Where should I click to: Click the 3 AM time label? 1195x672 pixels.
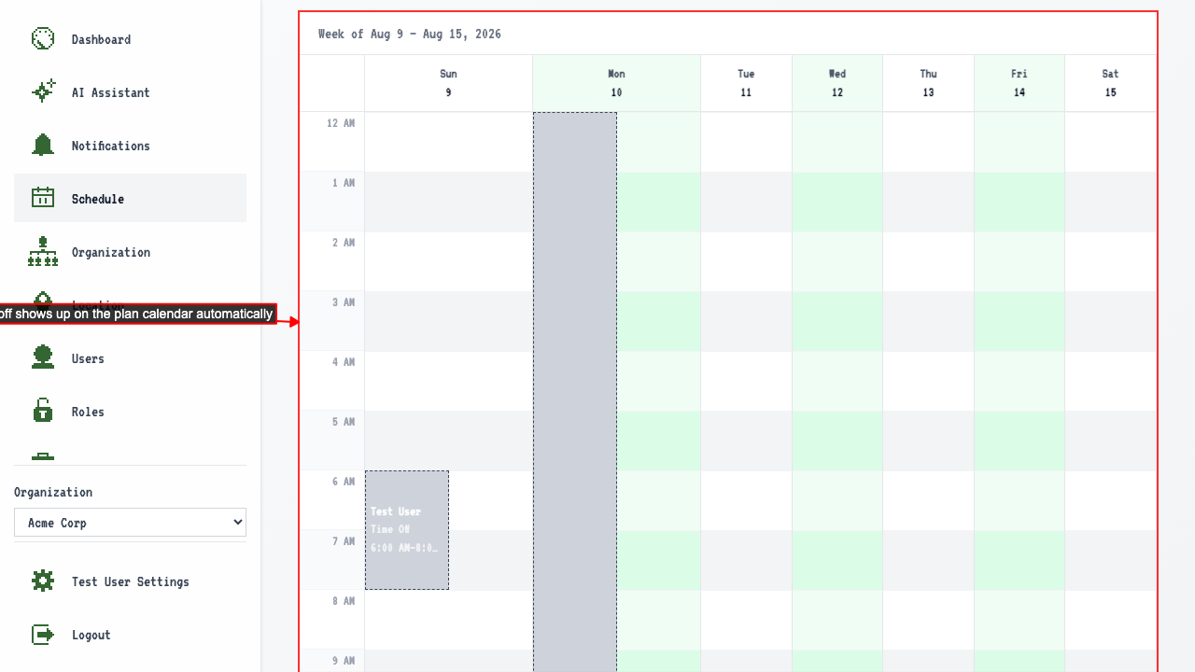344,302
